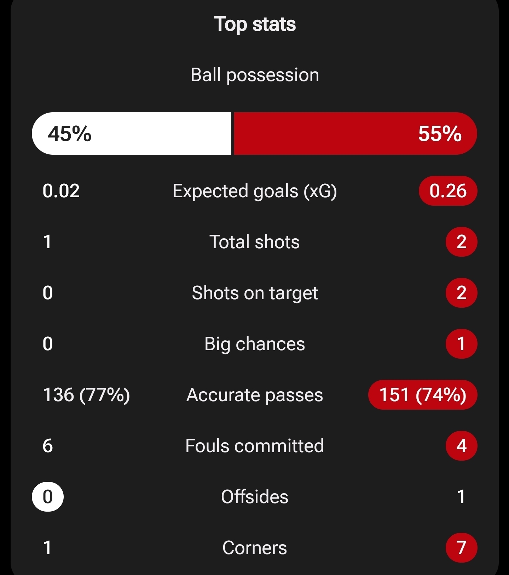Tap the red Total shots badge
Image resolution: width=509 pixels, height=575 pixels.
pos(461,242)
